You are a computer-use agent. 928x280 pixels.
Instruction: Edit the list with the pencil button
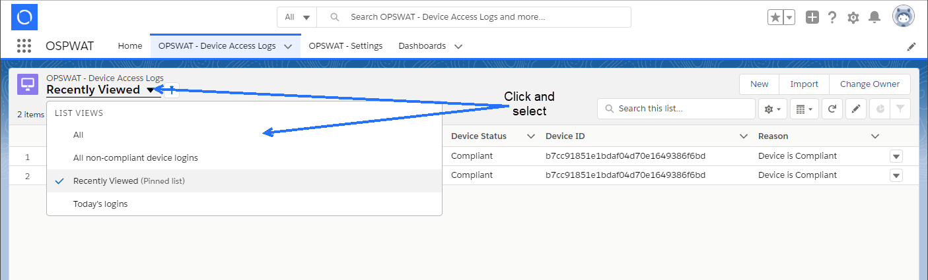pos(855,109)
